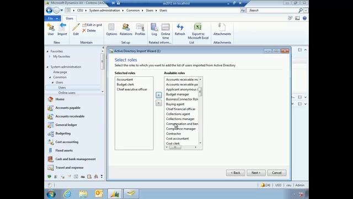Open Windows Start menu

(51, 194)
